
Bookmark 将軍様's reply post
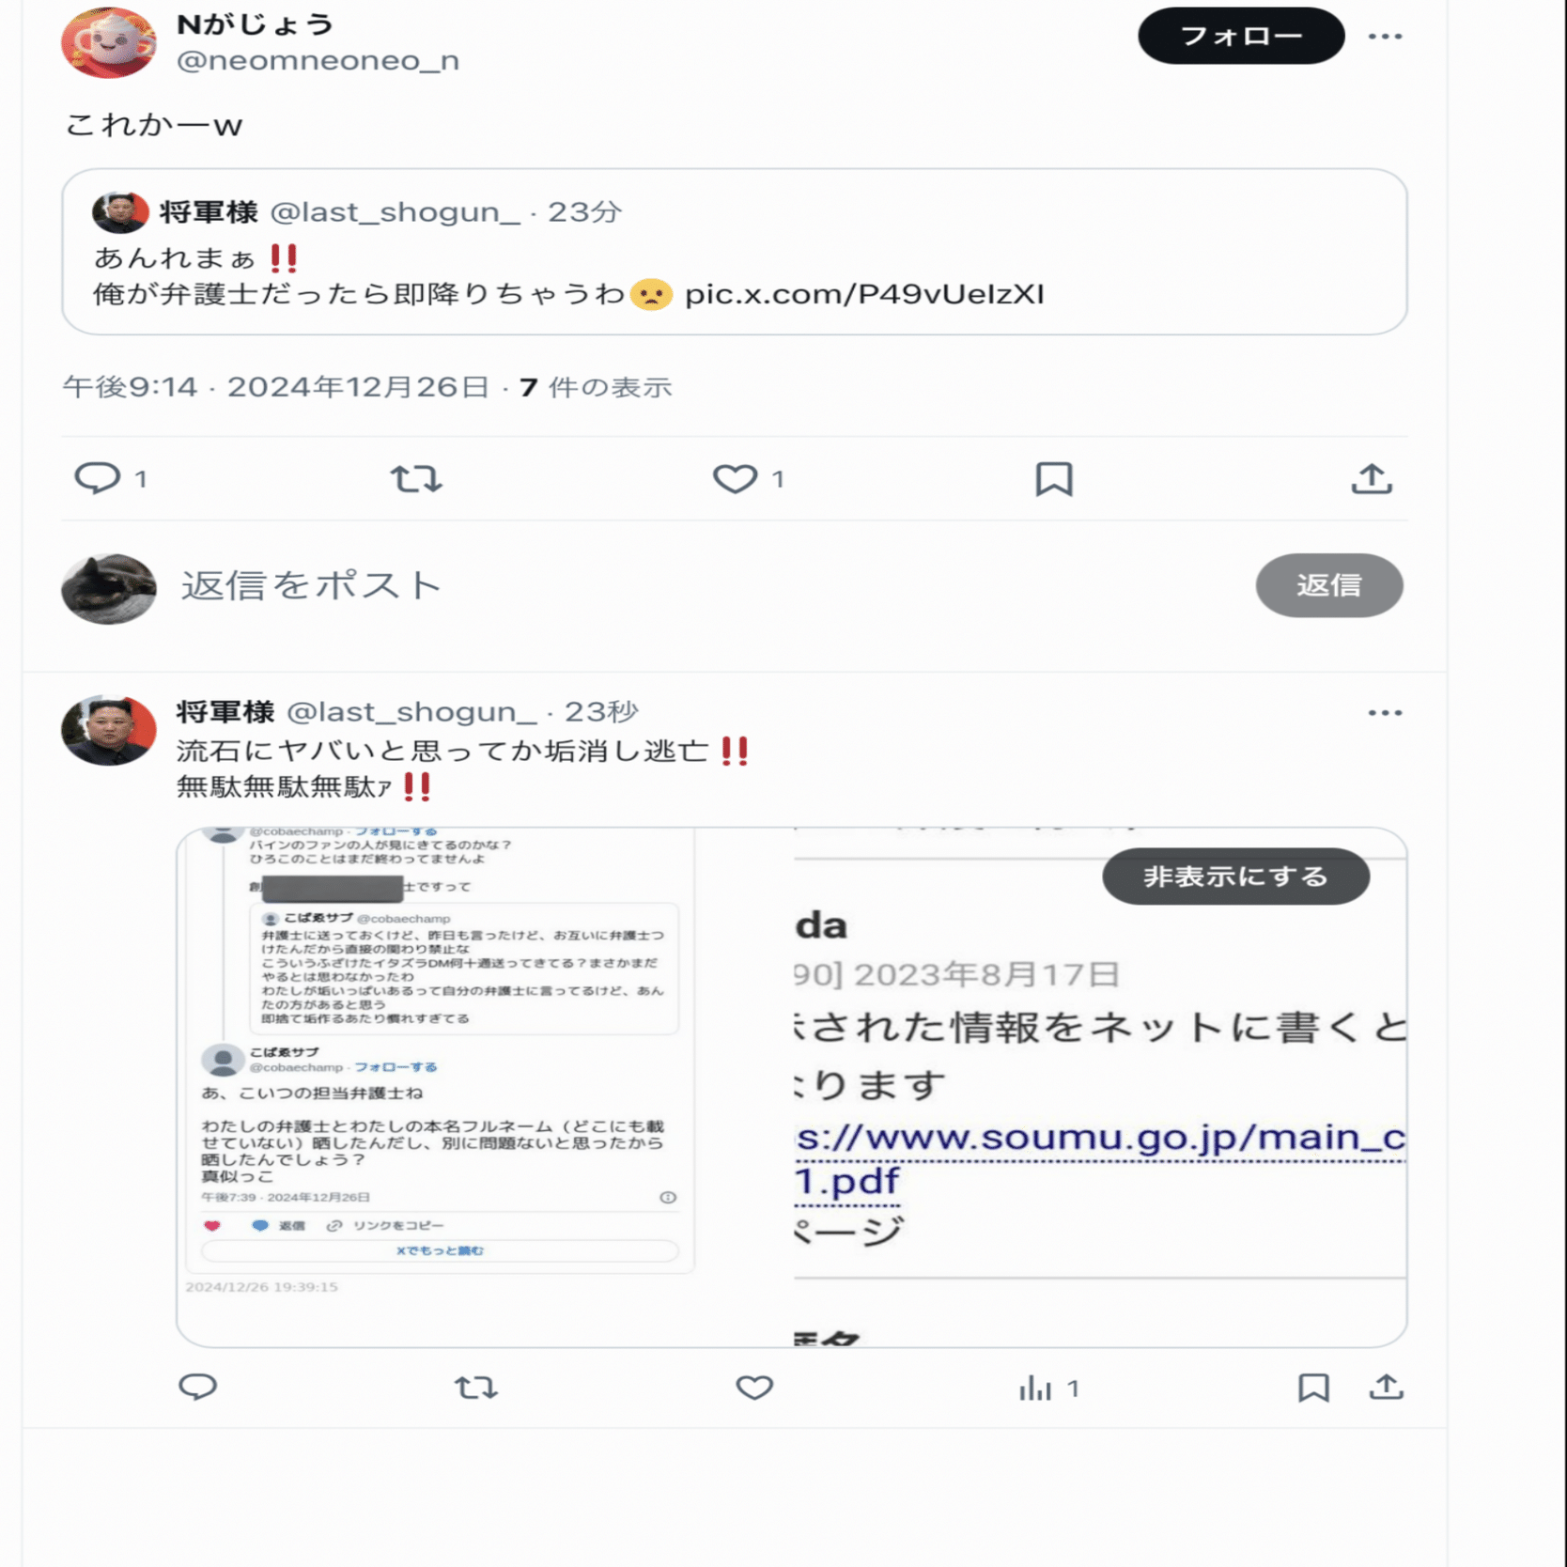[x=1313, y=1388]
